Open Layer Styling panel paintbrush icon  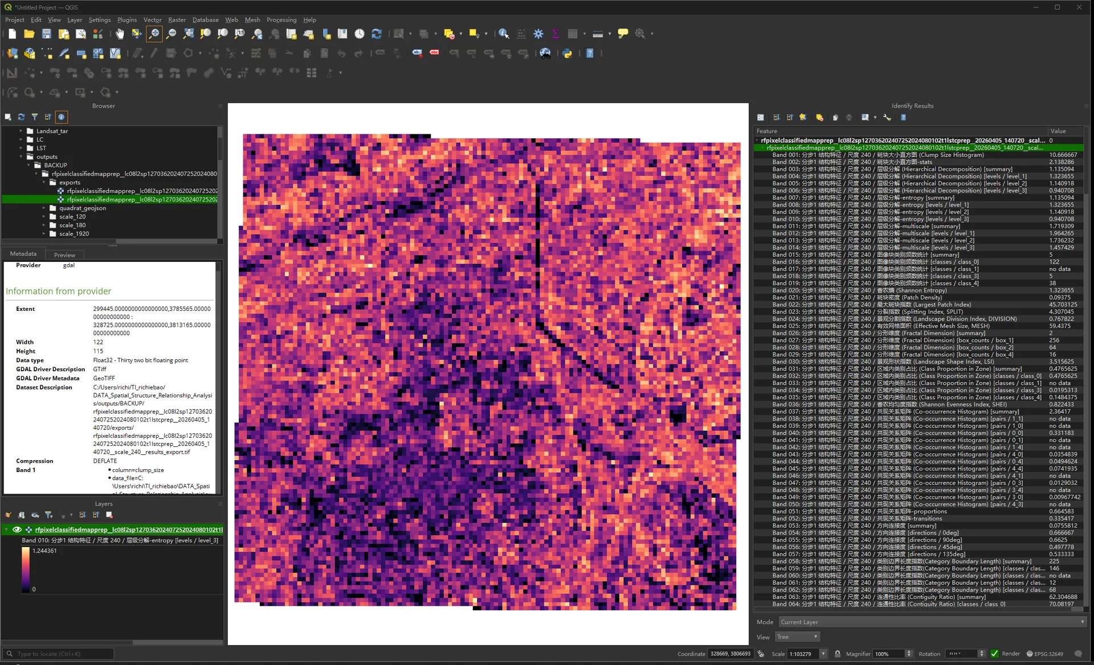click(8, 515)
